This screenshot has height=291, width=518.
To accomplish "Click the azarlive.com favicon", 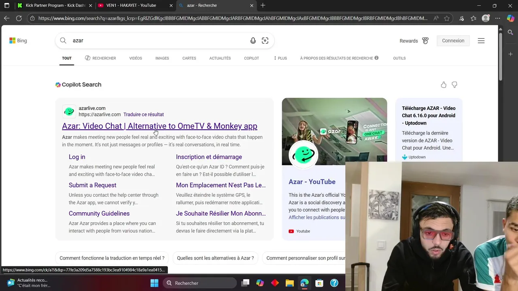I will point(69,111).
